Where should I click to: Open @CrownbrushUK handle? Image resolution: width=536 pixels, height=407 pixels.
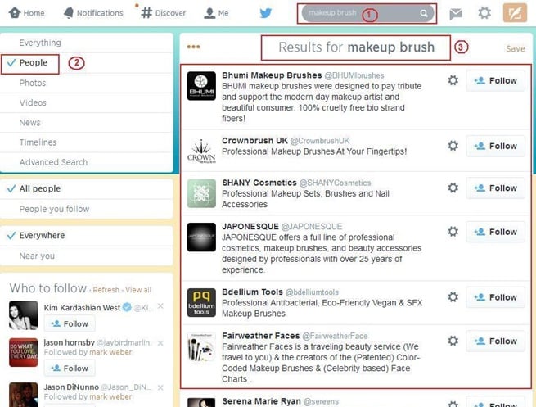[320, 141]
